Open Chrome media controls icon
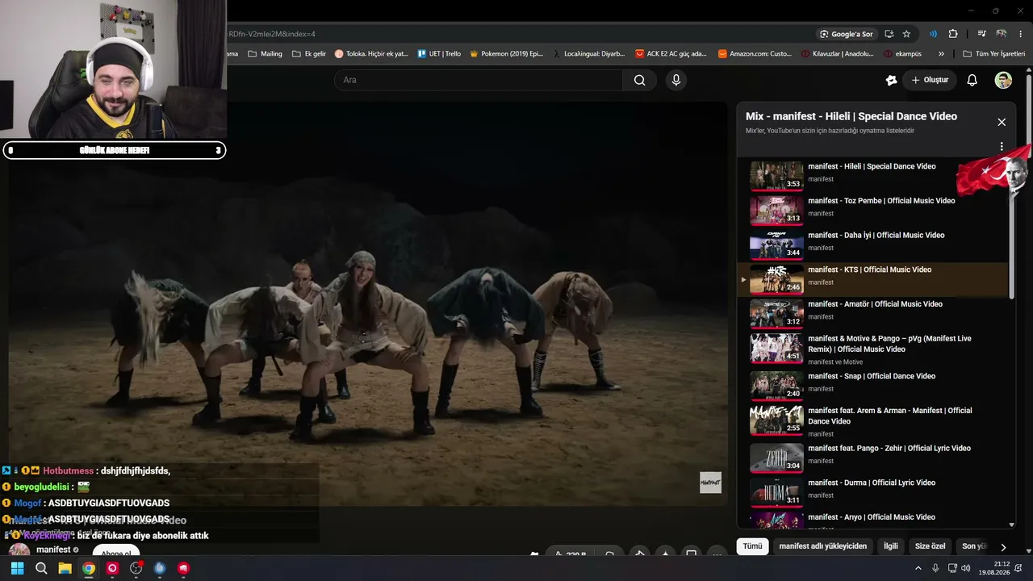Image resolution: width=1033 pixels, height=581 pixels. pos(981,34)
